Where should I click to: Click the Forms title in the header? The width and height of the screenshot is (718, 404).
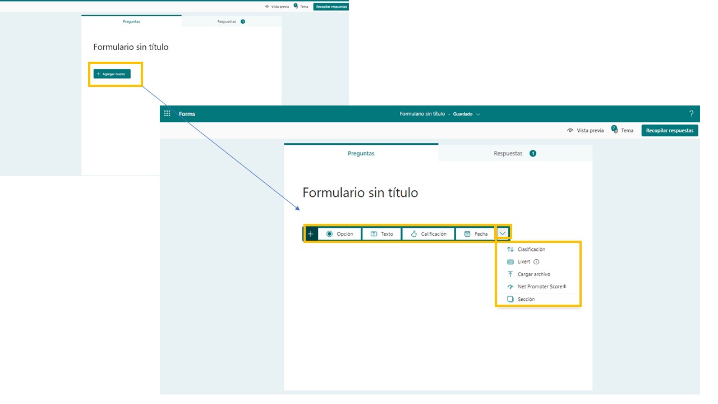click(x=187, y=114)
